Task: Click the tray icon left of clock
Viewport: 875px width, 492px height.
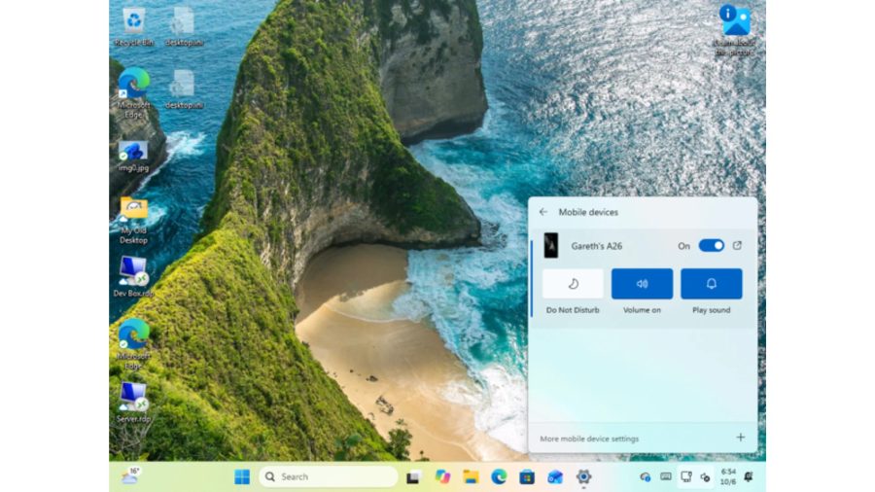Action: 706,477
